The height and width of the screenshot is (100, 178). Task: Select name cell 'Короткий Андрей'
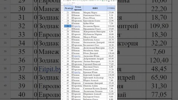click(x=95, y=75)
